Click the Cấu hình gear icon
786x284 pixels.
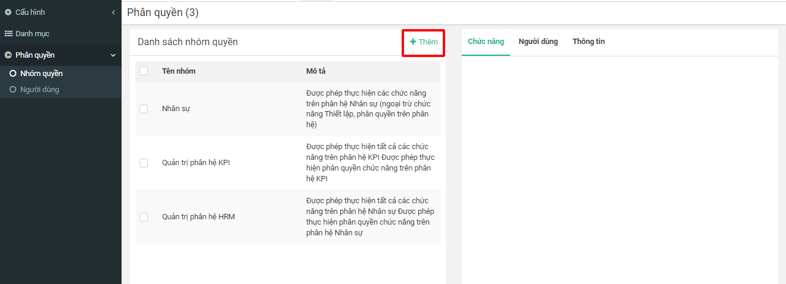pyautogui.click(x=8, y=12)
